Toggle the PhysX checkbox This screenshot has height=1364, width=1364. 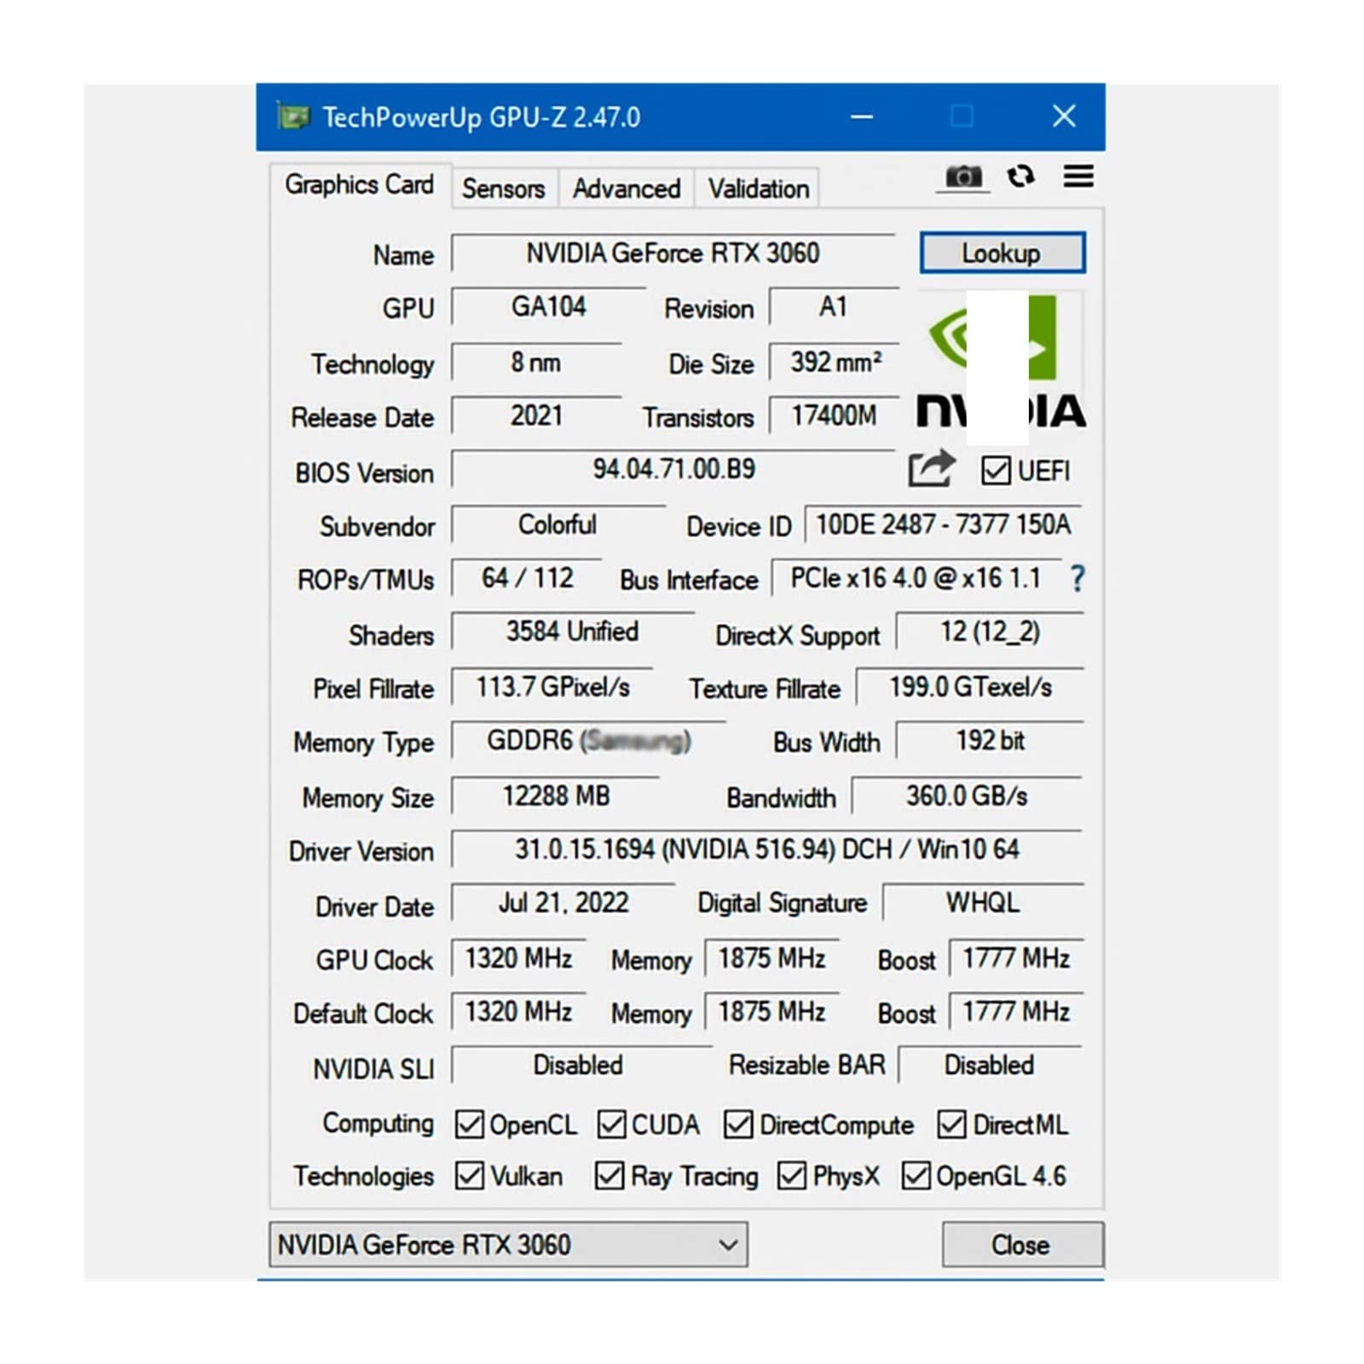point(792,1176)
